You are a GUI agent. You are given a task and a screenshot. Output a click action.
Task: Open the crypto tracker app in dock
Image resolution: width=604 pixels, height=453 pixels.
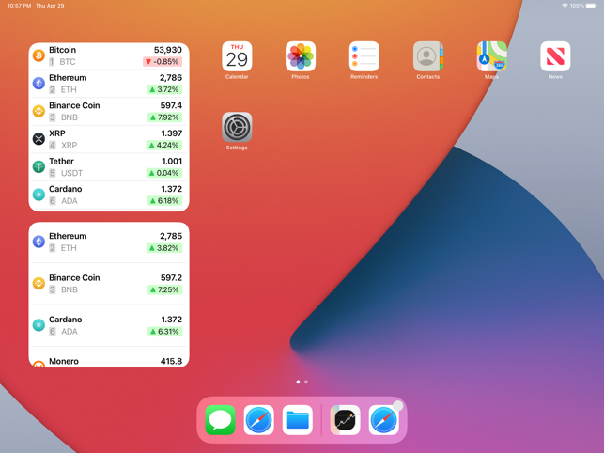(345, 420)
